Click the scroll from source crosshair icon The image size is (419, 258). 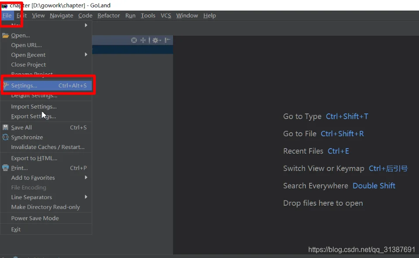tap(134, 40)
